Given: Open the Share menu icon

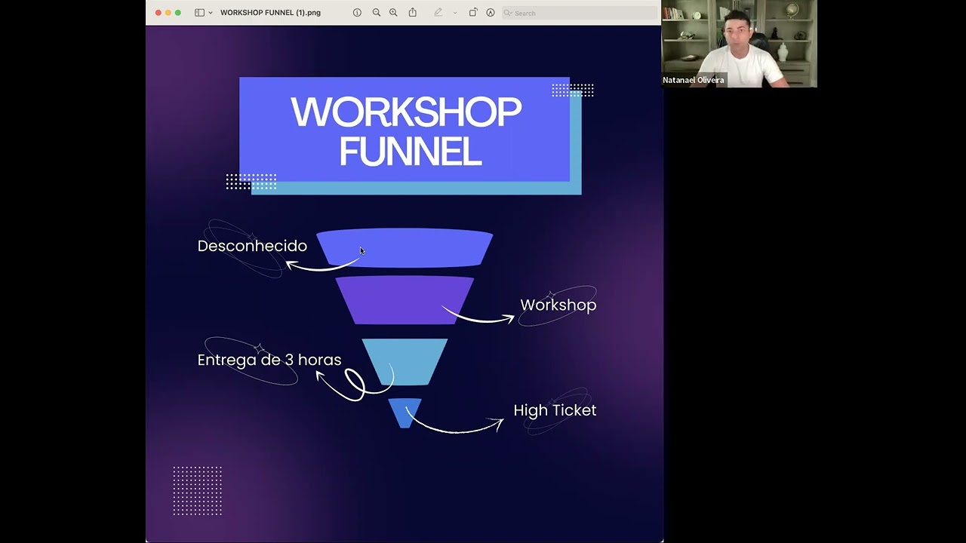Looking at the screenshot, I should [x=413, y=13].
